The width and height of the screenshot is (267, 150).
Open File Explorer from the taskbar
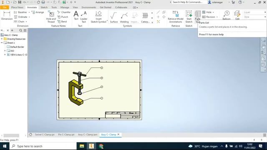pos(82,146)
